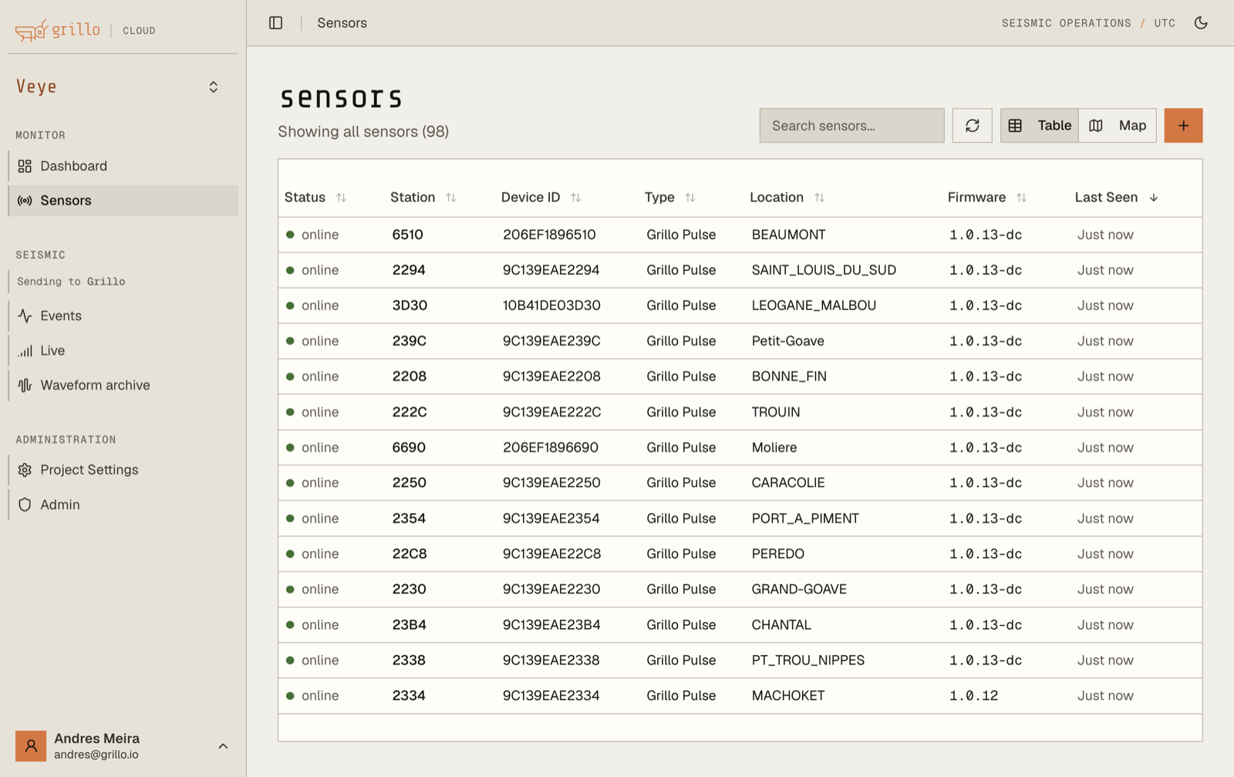Select Sensors in the sidebar
Viewport: 1234px width, 777px height.
(x=123, y=201)
